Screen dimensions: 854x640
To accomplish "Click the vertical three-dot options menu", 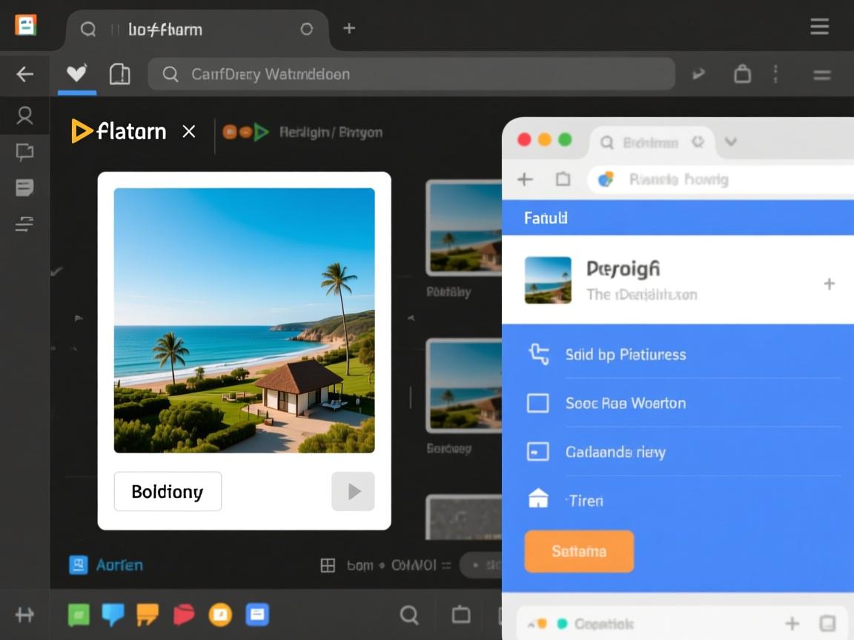I will click(775, 74).
